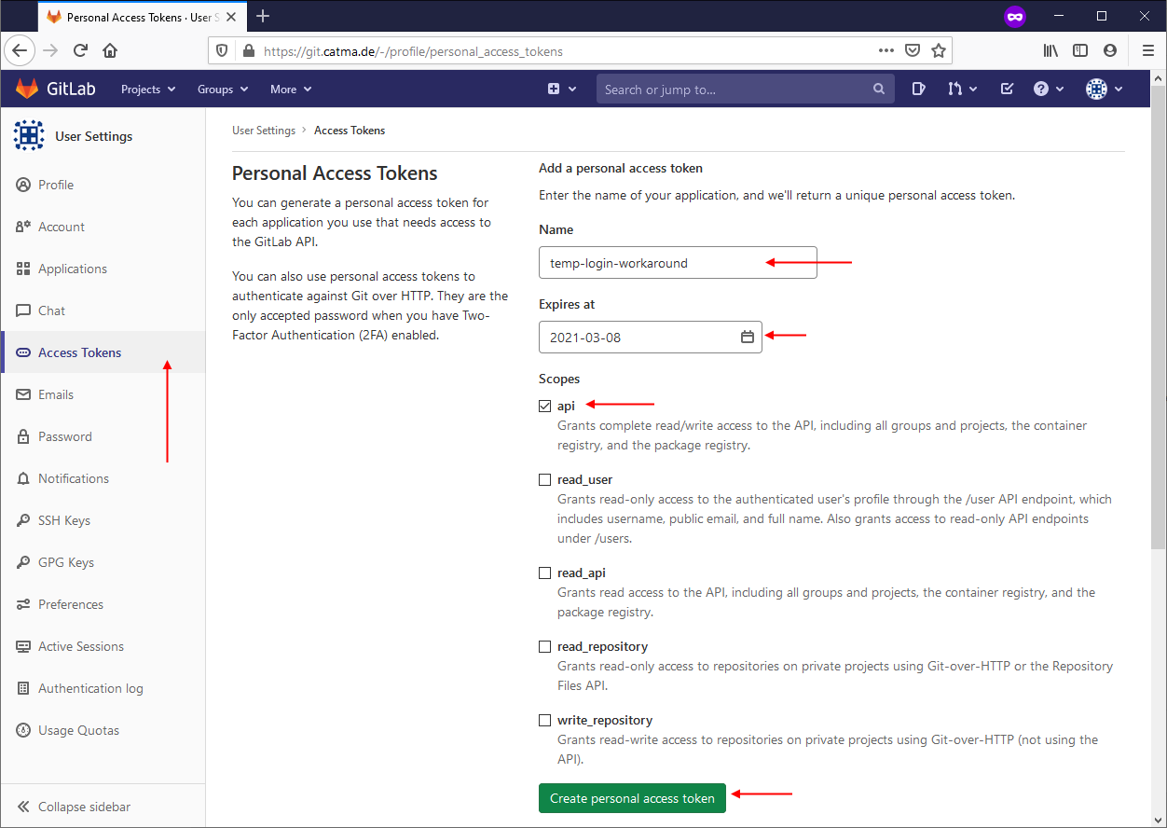Expand the Projects dropdown
1167x828 pixels.
coord(148,90)
